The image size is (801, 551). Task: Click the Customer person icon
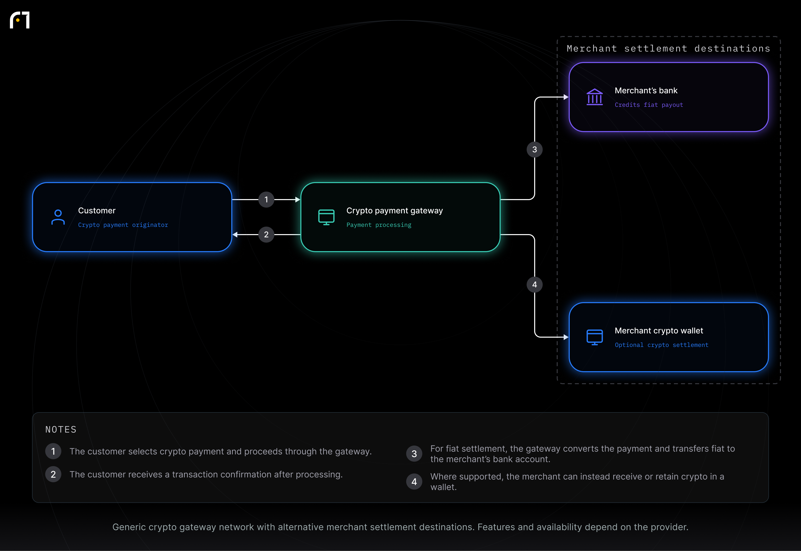coord(58,217)
